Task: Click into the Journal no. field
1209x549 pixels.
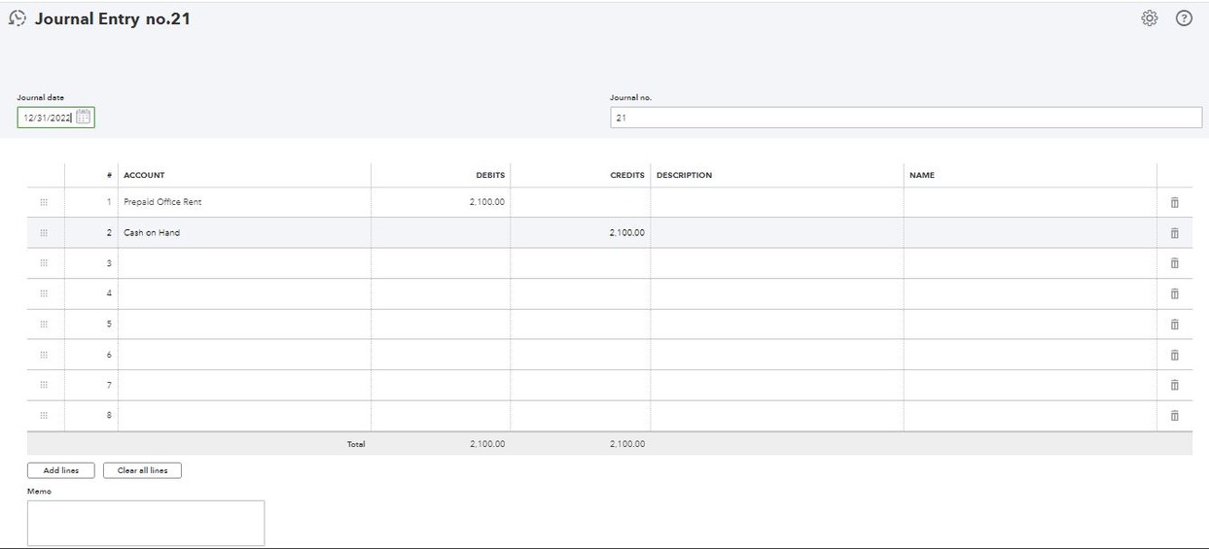Action: click(x=906, y=118)
